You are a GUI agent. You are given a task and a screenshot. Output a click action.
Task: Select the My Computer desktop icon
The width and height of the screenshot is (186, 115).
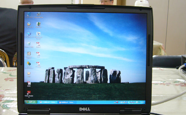29,35
